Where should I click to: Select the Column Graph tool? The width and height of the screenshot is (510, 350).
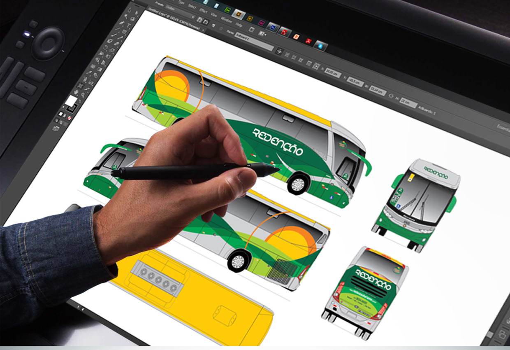90,82
